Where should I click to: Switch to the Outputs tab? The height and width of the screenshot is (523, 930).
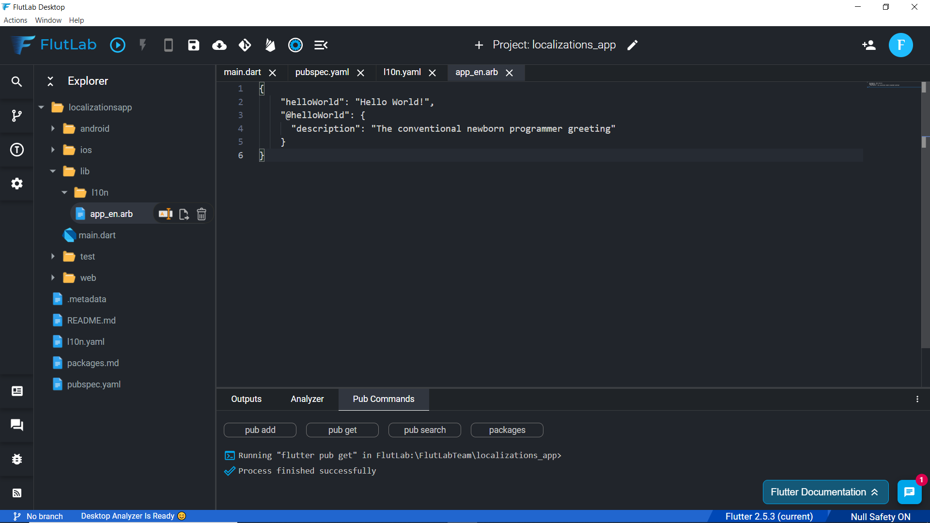coord(246,399)
